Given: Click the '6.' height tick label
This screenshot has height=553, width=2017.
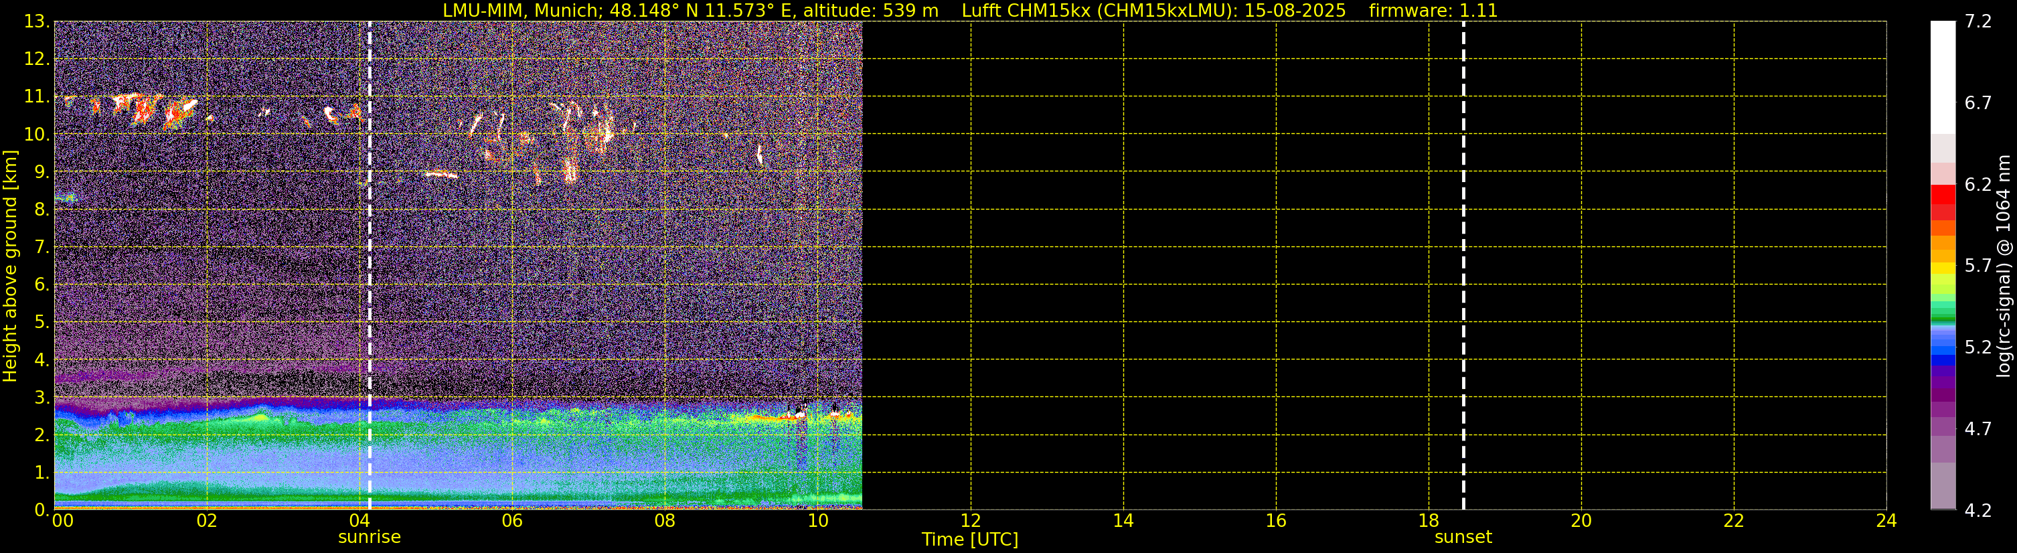Looking at the screenshot, I should [41, 285].
